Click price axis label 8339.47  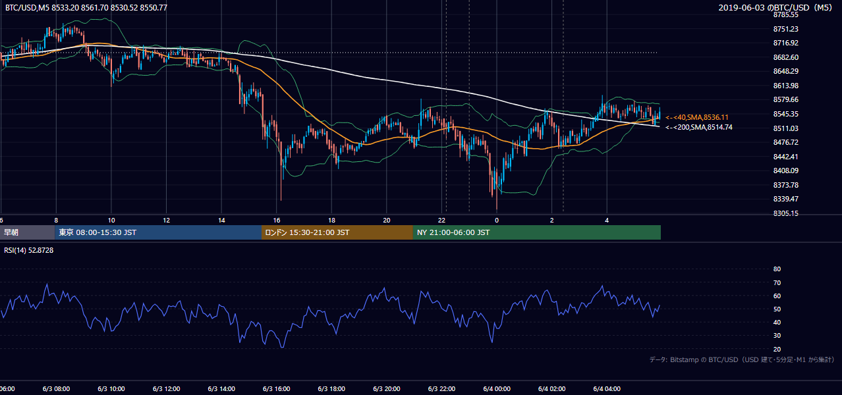[786, 199]
